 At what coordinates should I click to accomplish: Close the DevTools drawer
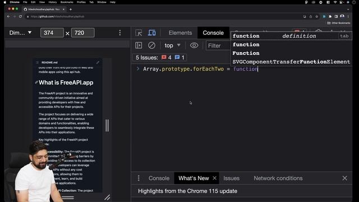pos(344,178)
